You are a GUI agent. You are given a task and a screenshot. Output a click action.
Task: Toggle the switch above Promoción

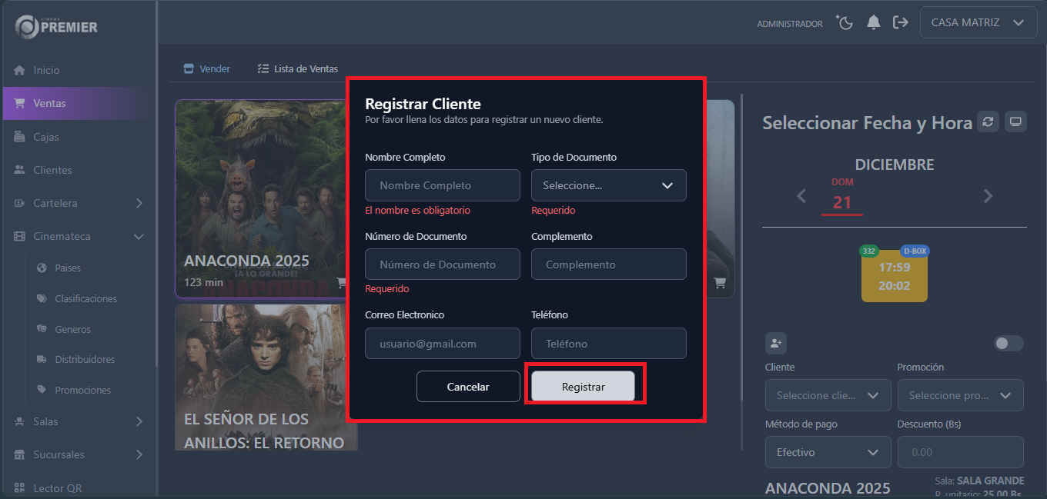[1009, 344]
